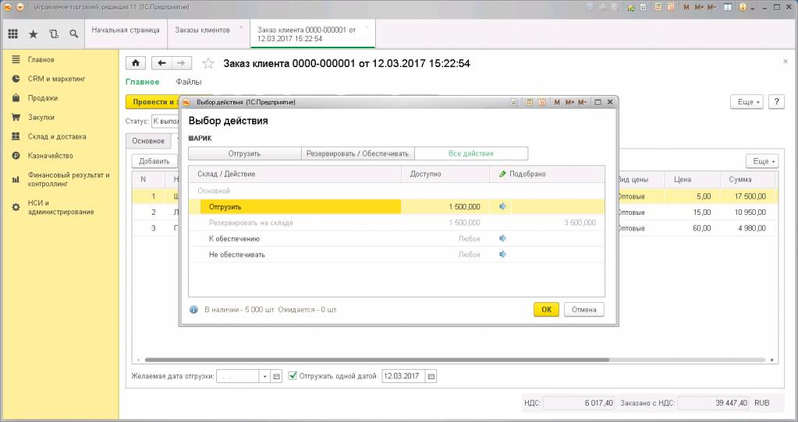The width and height of the screenshot is (798, 422).
Task: Click the 17 500,00 sum cell
Action: click(x=748, y=196)
